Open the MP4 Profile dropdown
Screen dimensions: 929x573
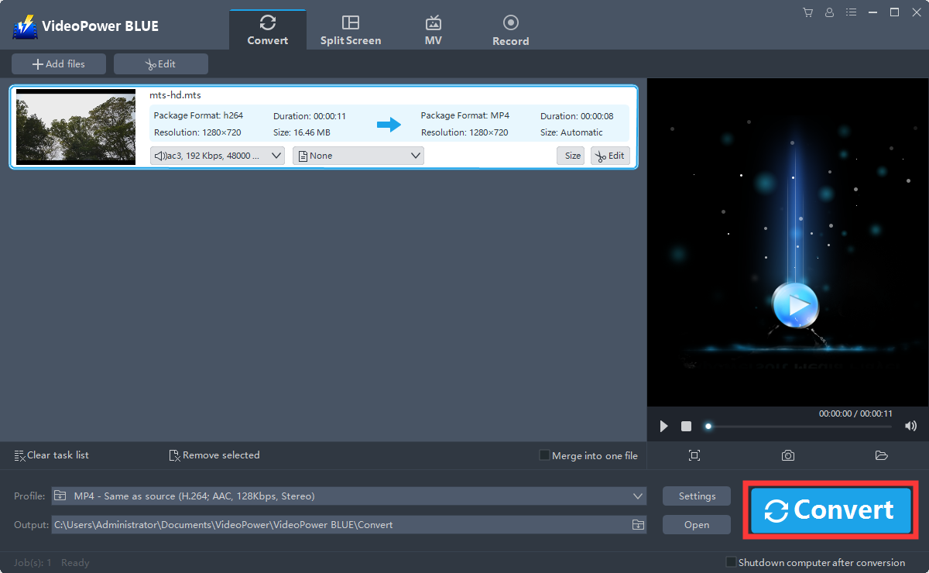[x=348, y=496]
